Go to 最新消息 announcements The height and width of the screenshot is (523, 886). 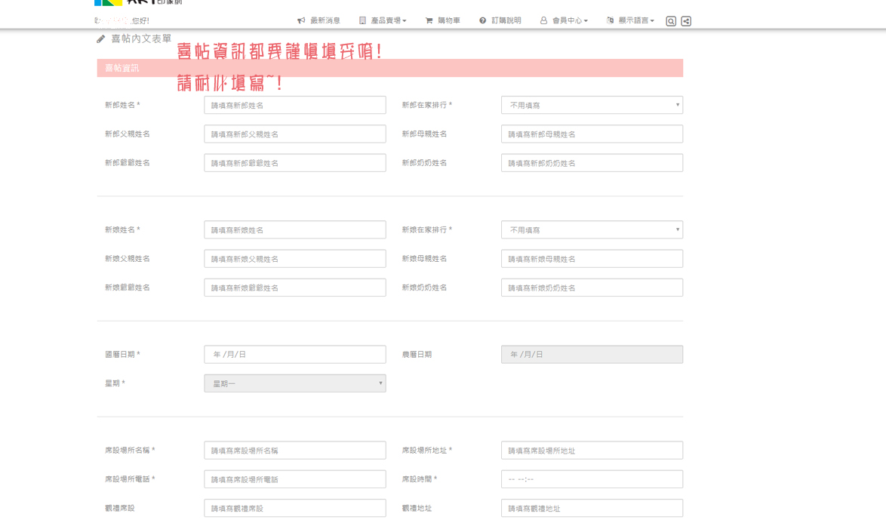pyautogui.click(x=318, y=20)
